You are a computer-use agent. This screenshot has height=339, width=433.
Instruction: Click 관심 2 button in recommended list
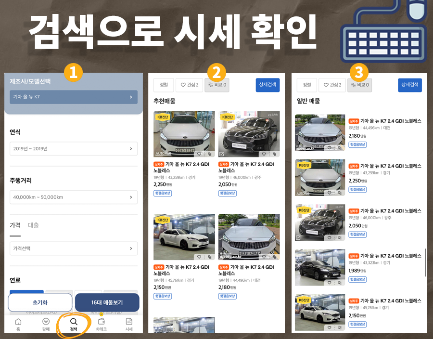pyautogui.click(x=189, y=85)
